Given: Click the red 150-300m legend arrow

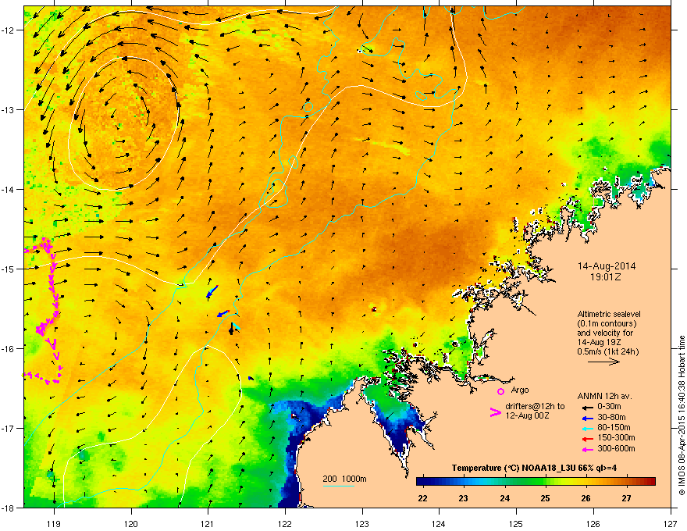Looking at the screenshot, I should pyautogui.click(x=586, y=439).
